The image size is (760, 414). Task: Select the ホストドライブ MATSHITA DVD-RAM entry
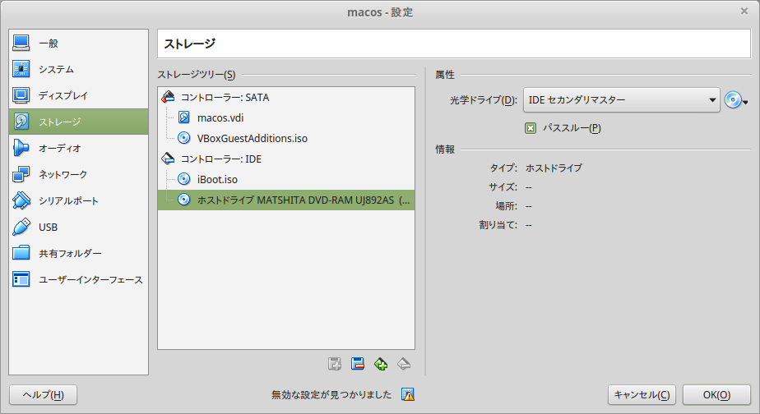click(286, 200)
